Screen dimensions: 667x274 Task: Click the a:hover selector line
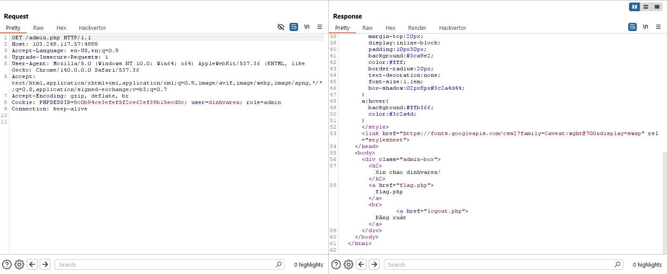(375, 101)
